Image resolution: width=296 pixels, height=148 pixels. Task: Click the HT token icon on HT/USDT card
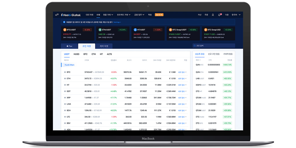[135, 30]
